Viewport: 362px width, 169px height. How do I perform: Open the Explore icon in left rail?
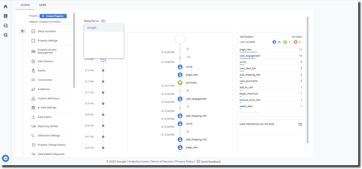click(x=5, y=25)
